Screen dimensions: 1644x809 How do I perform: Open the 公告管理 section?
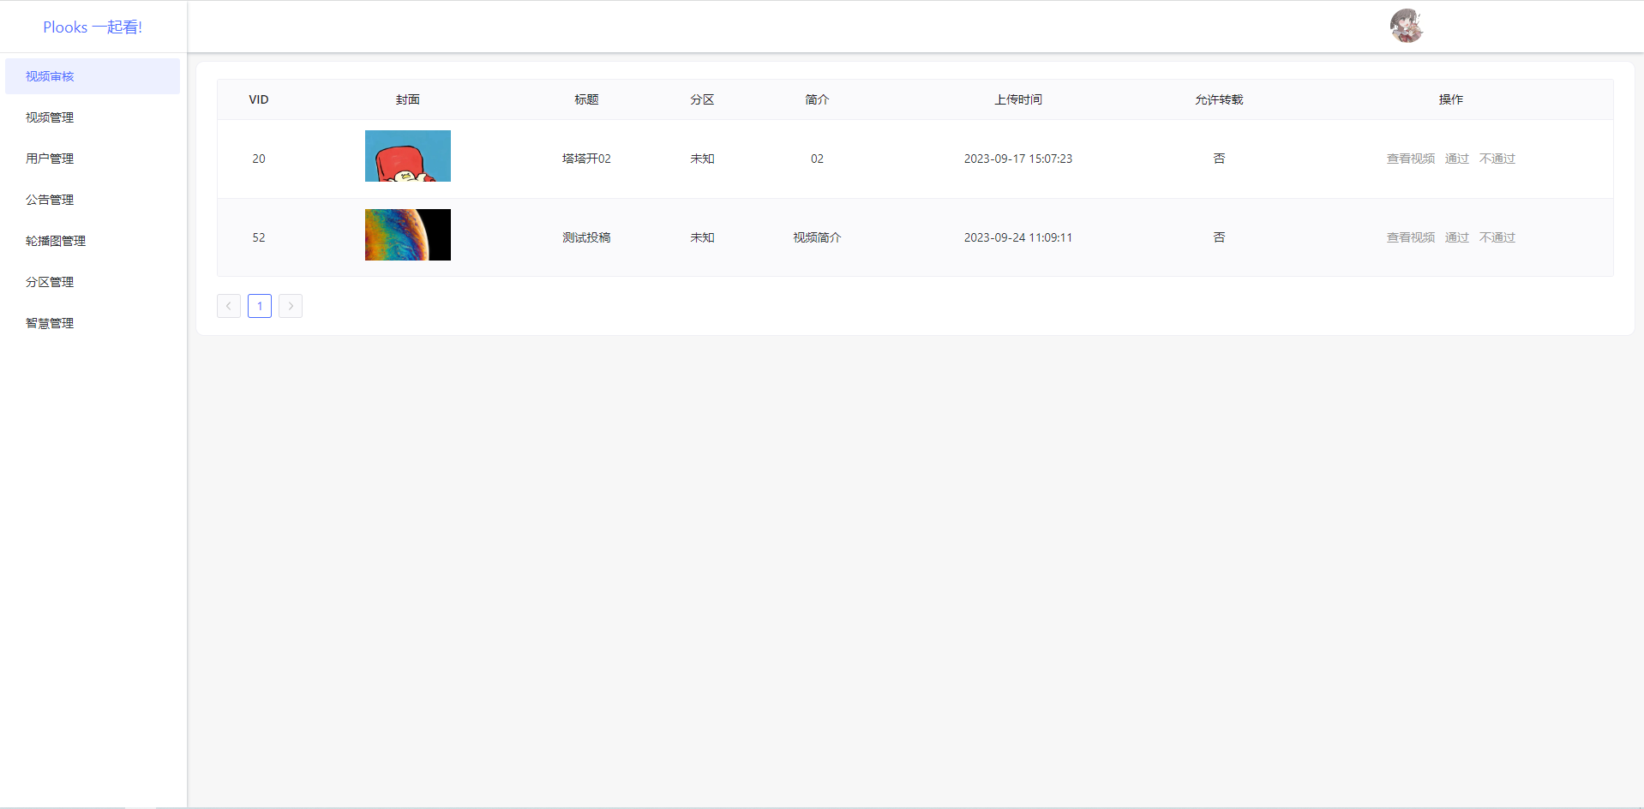click(49, 199)
